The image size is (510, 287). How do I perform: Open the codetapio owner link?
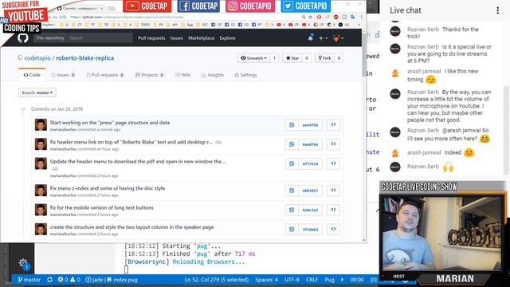tap(37, 58)
